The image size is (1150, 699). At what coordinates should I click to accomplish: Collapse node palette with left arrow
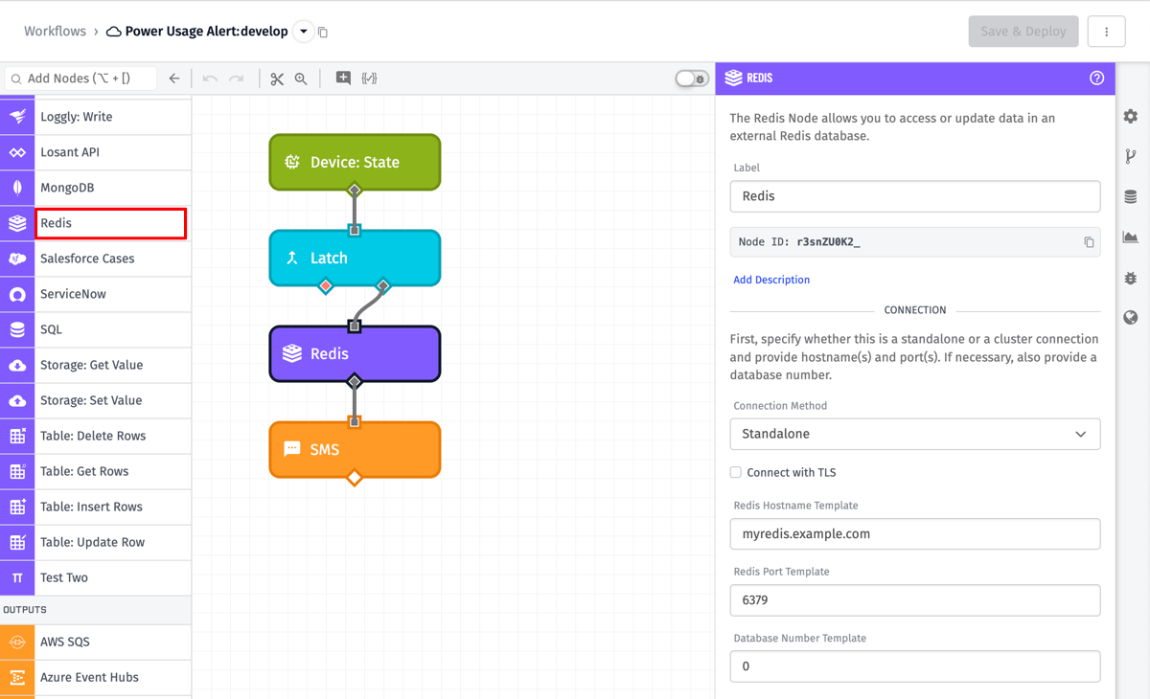click(x=174, y=79)
